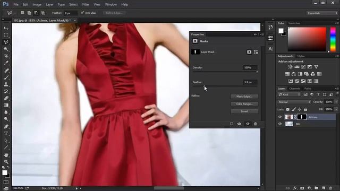Open the Select menu

click(73, 4)
